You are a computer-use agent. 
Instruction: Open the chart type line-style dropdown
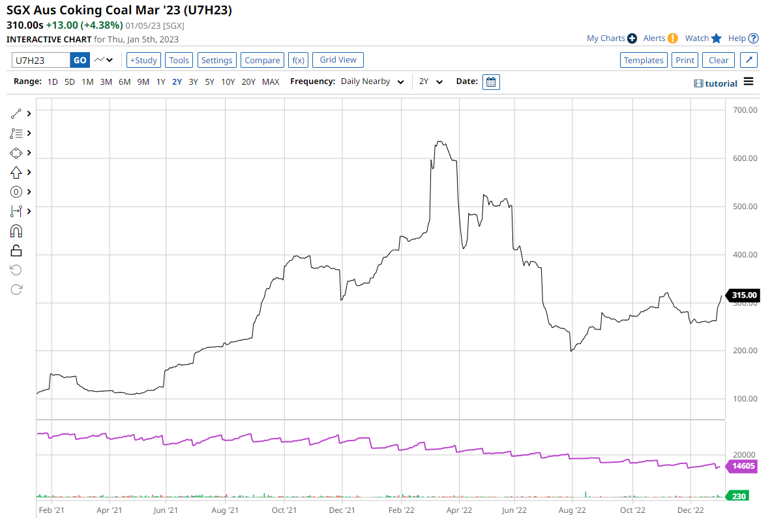pos(103,60)
